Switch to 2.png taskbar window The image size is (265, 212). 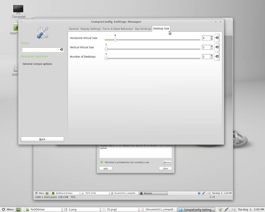click(81, 209)
